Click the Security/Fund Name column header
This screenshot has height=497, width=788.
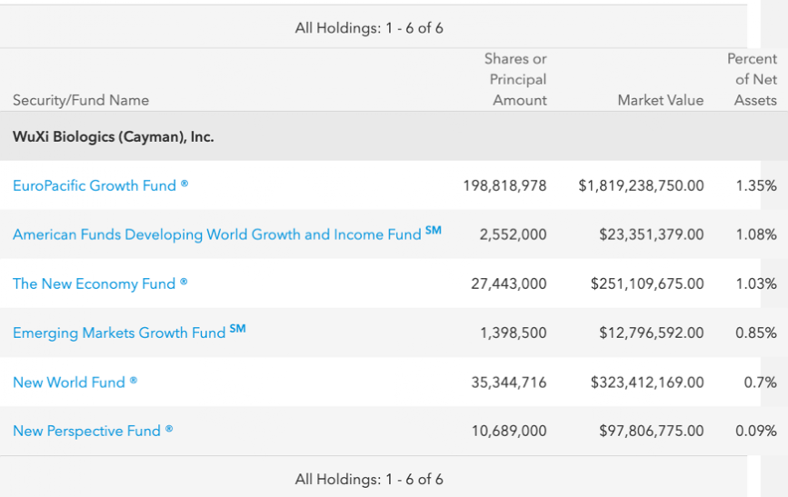click(81, 100)
